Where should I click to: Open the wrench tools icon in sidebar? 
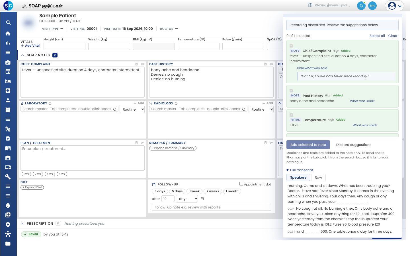8,177
